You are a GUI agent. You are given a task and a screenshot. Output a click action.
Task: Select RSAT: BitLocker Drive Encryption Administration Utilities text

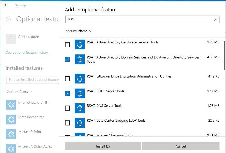tap(129, 76)
